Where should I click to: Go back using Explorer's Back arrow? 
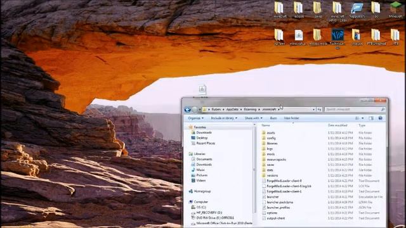coord(188,110)
